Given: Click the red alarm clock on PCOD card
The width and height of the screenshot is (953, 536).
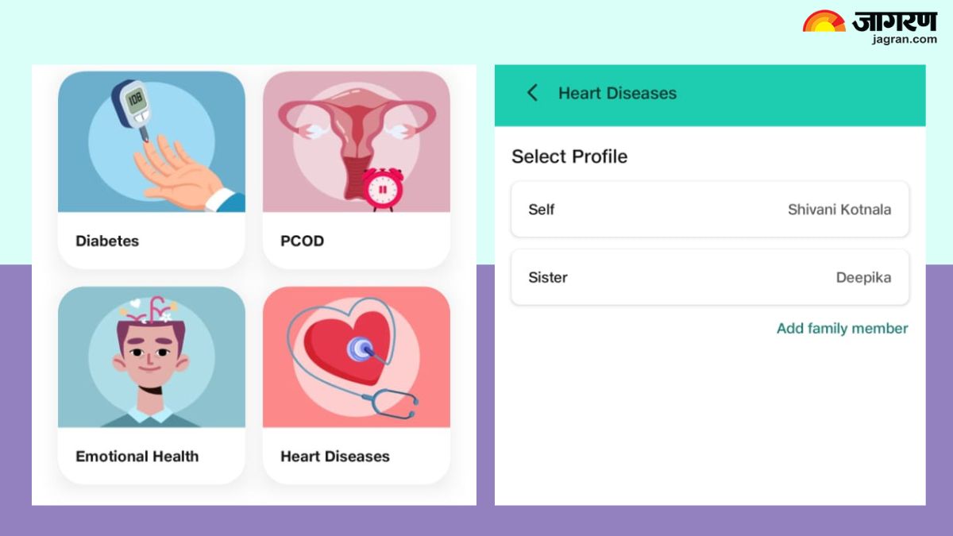Looking at the screenshot, I should 384,189.
